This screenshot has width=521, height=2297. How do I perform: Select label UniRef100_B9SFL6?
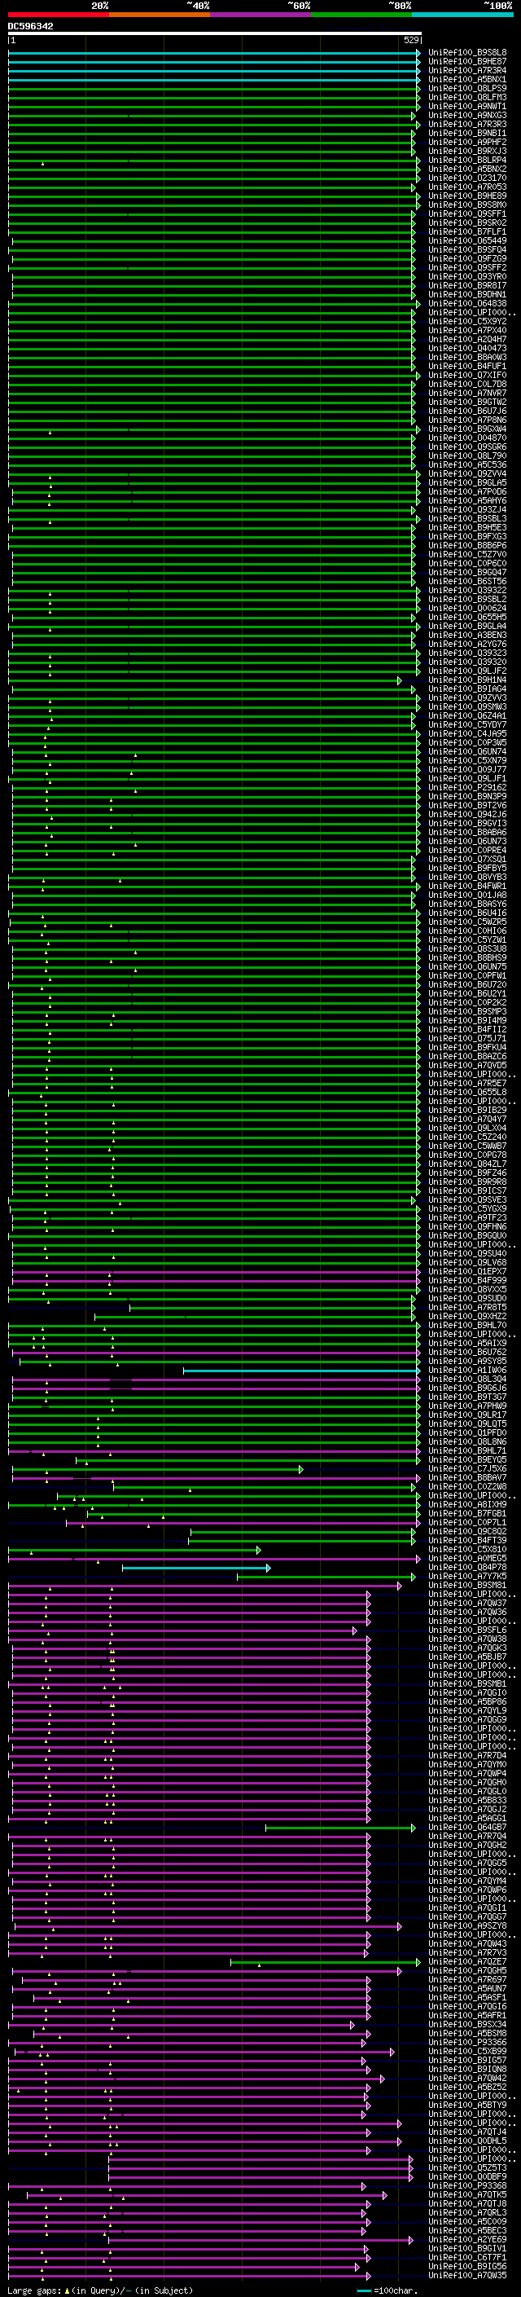(x=467, y=1631)
